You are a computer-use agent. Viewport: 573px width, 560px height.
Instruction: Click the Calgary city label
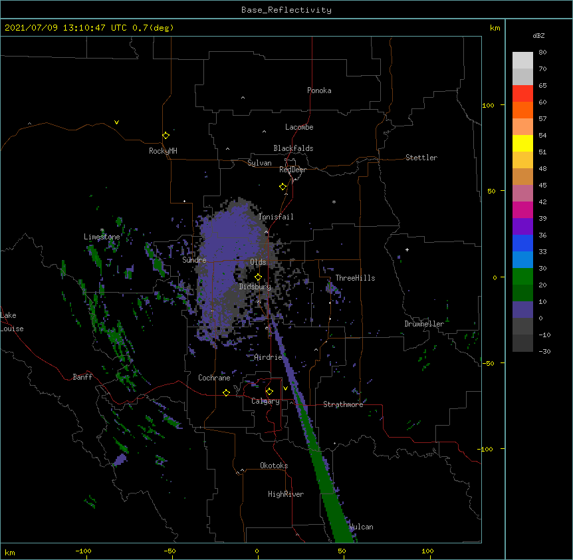(x=265, y=401)
